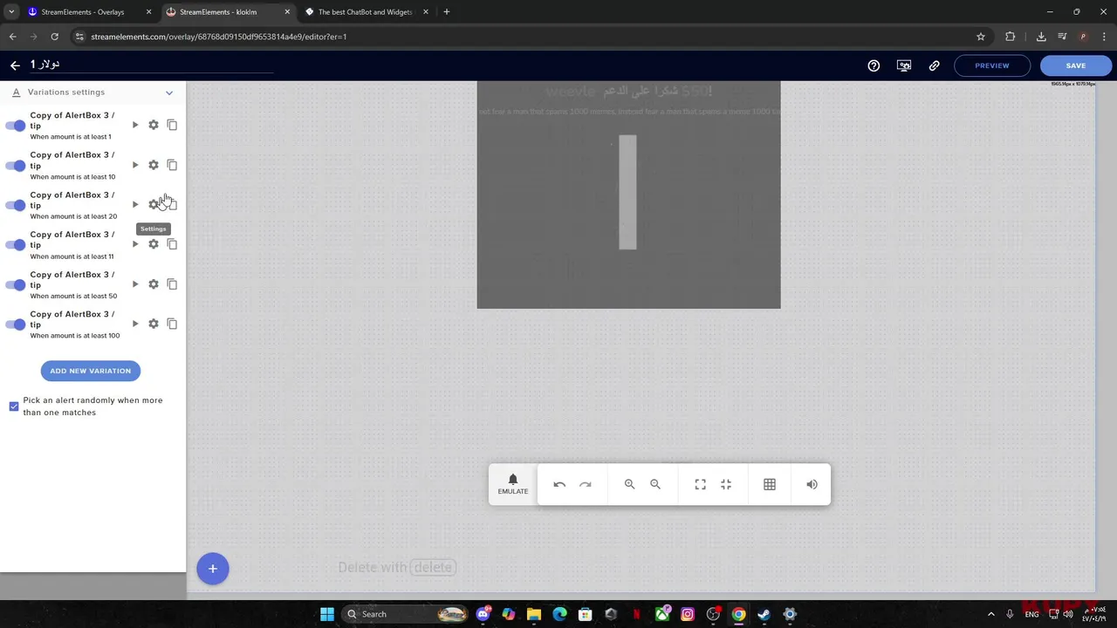Disable the 'at least 50' variation toggle

[x=16, y=285]
